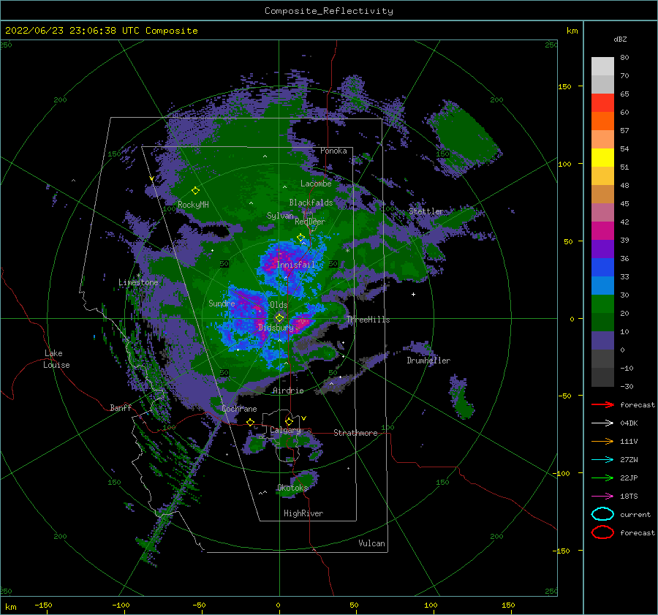Select the blue swatch between 36 and 33
Viewport: 658px width, 615px height.
point(602,268)
